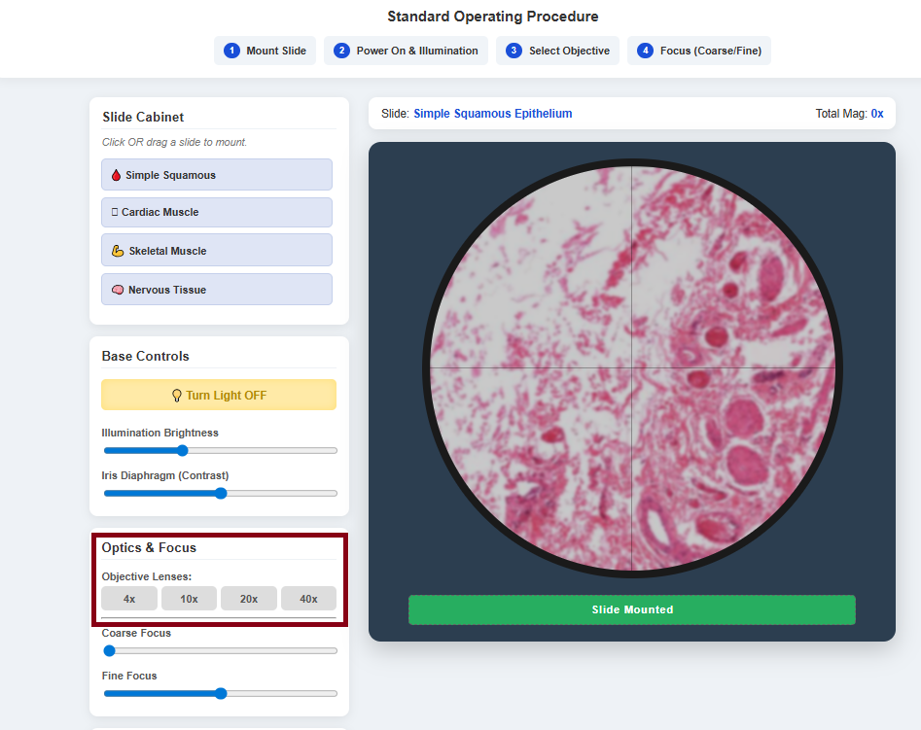This screenshot has width=921, height=730.
Task: Click the Coarse Focus slider track
Action: point(220,650)
